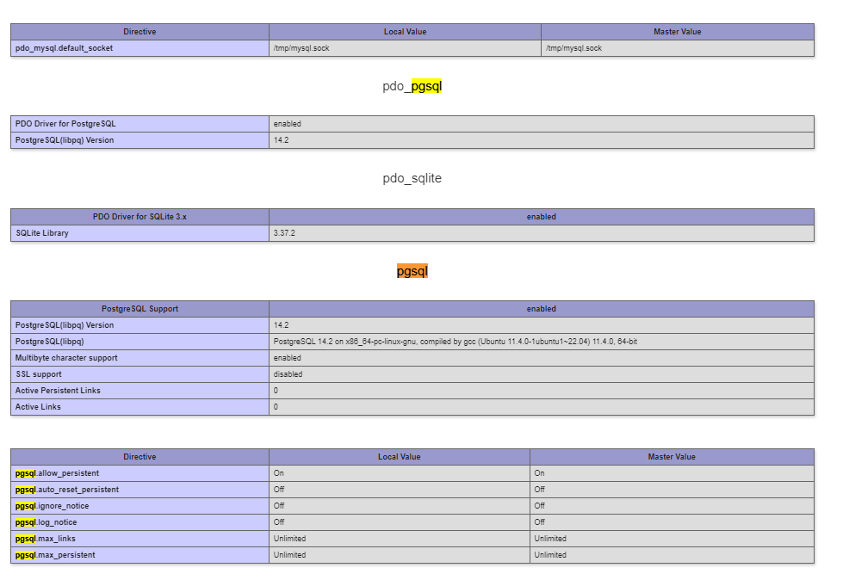Click the PostgreSQL Support header cell
This screenshot has height=580, width=843.
pos(139,309)
